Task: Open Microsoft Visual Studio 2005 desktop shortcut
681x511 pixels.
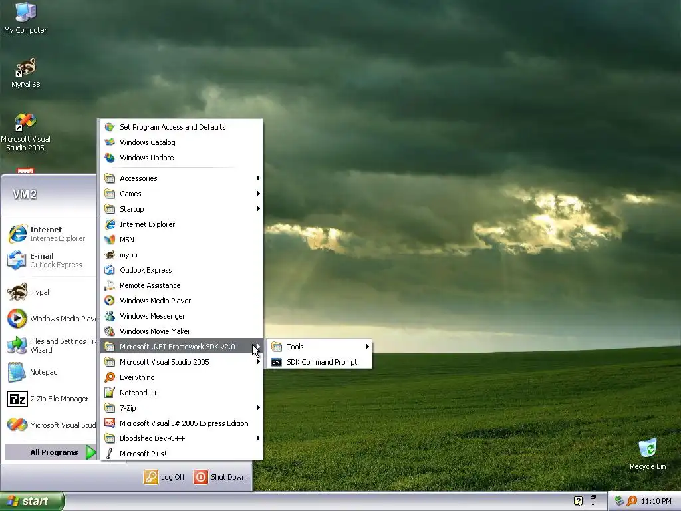Action: (x=25, y=132)
